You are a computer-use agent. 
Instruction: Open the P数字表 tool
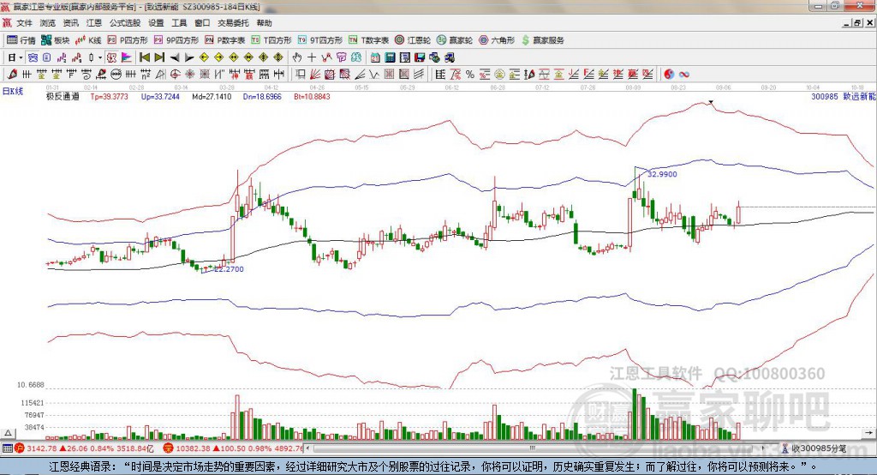pos(225,40)
